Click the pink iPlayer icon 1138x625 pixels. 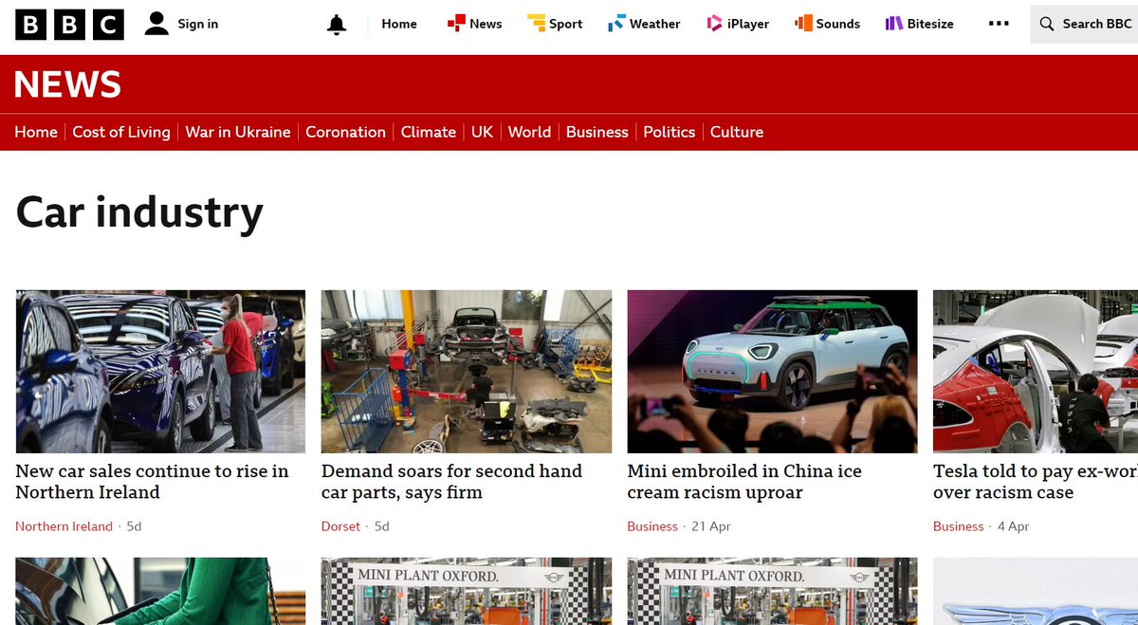tap(714, 24)
